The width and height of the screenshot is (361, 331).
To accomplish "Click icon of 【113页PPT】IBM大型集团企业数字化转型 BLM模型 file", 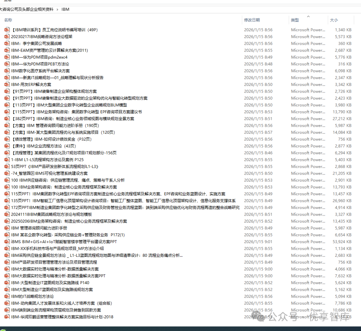I will coord(7,105).
